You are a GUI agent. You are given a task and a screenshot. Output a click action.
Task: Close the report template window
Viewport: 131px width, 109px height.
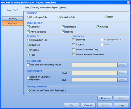129,2
